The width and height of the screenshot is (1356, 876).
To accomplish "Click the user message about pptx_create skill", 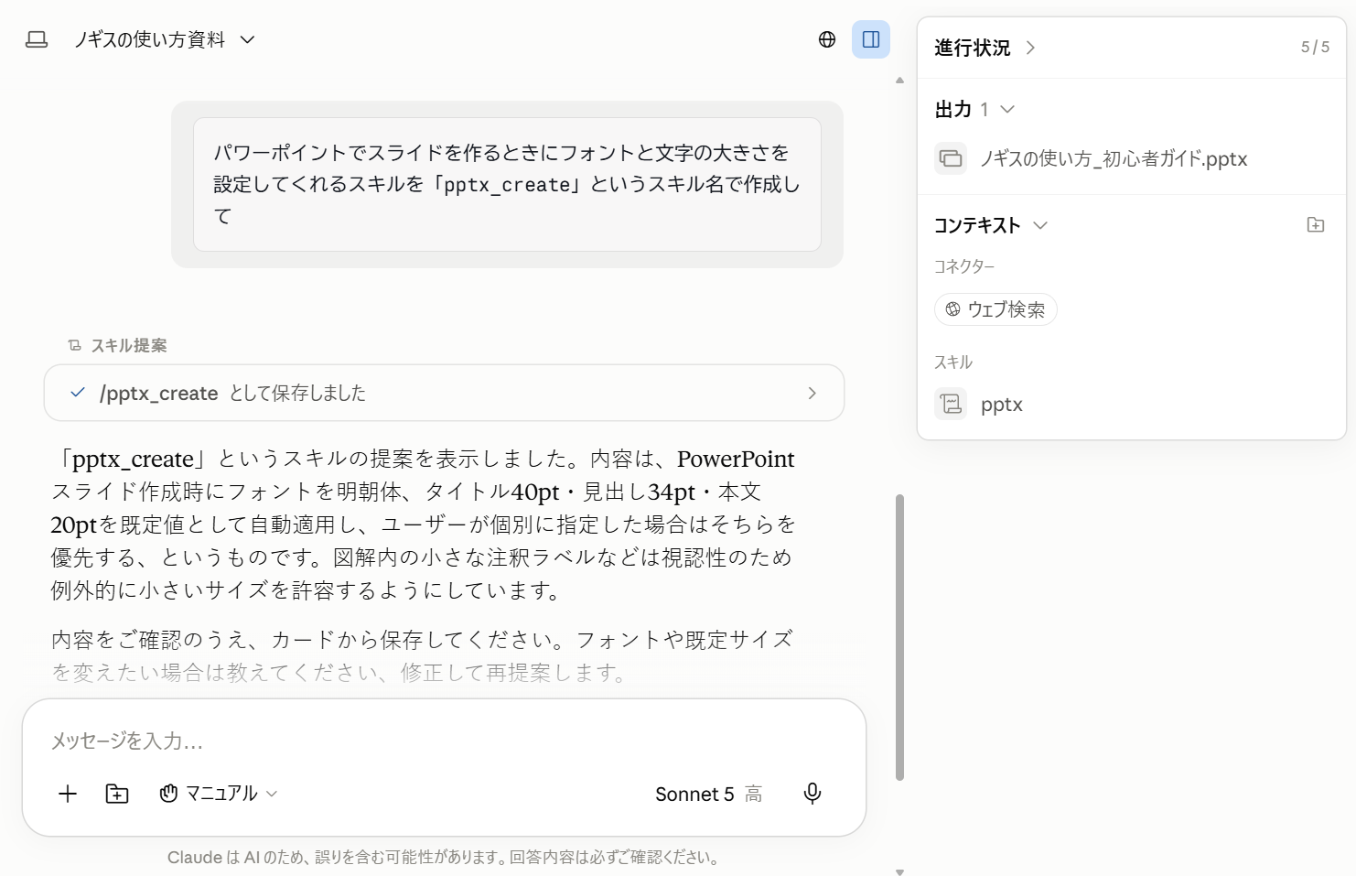I will tap(507, 184).
